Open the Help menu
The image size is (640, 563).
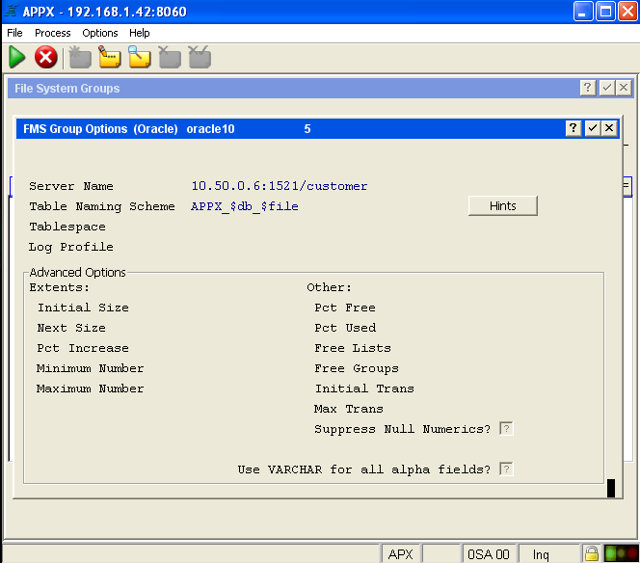[x=140, y=33]
